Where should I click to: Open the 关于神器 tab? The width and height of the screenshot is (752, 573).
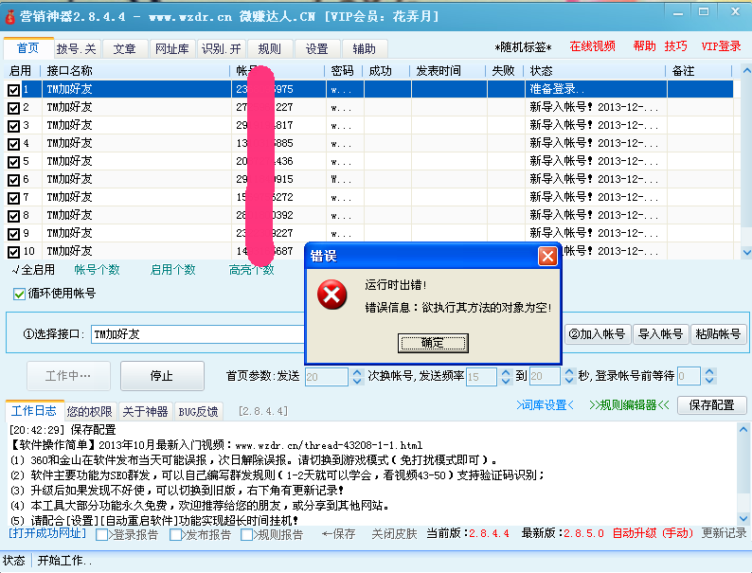click(145, 411)
